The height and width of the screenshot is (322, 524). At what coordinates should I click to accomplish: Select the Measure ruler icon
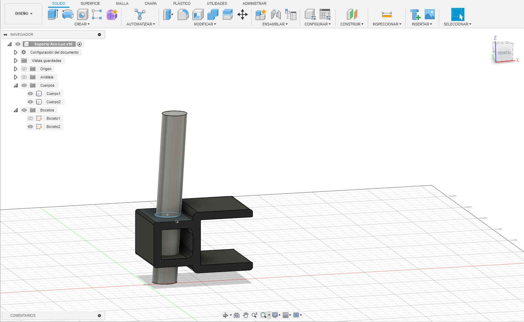(x=387, y=14)
